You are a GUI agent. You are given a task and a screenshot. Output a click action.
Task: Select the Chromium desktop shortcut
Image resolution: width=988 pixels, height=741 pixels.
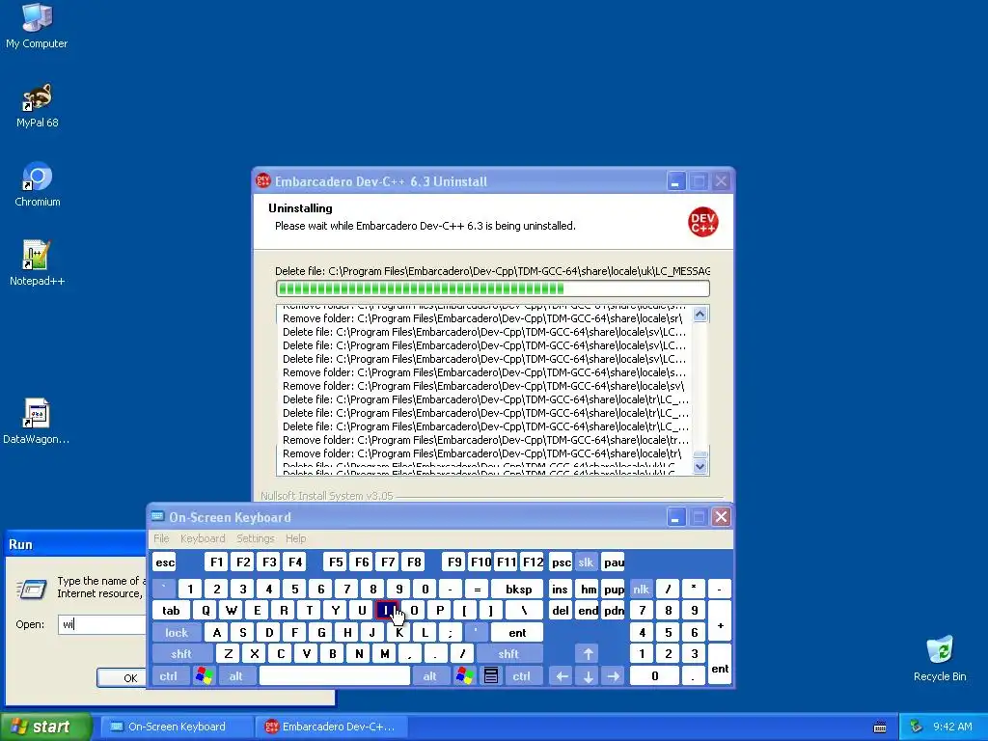[x=37, y=184]
